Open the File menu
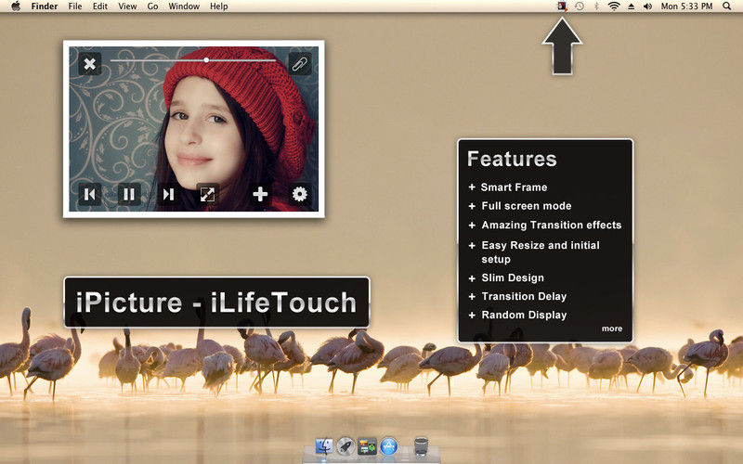Viewport: 743px width, 464px height. 75,6
